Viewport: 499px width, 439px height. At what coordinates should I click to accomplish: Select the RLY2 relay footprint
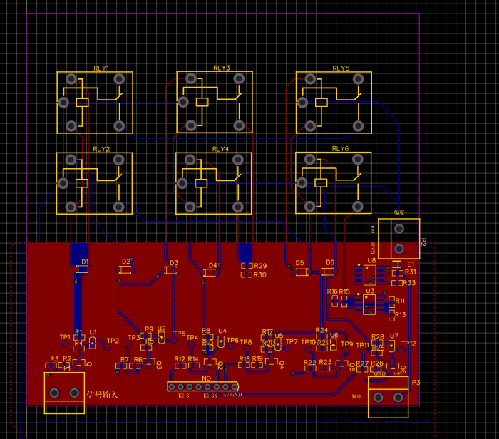(x=95, y=183)
